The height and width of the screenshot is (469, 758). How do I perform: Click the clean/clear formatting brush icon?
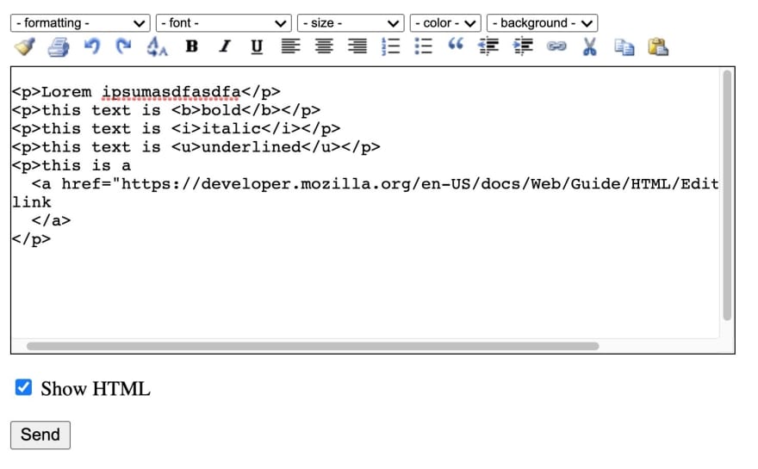[25, 46]
